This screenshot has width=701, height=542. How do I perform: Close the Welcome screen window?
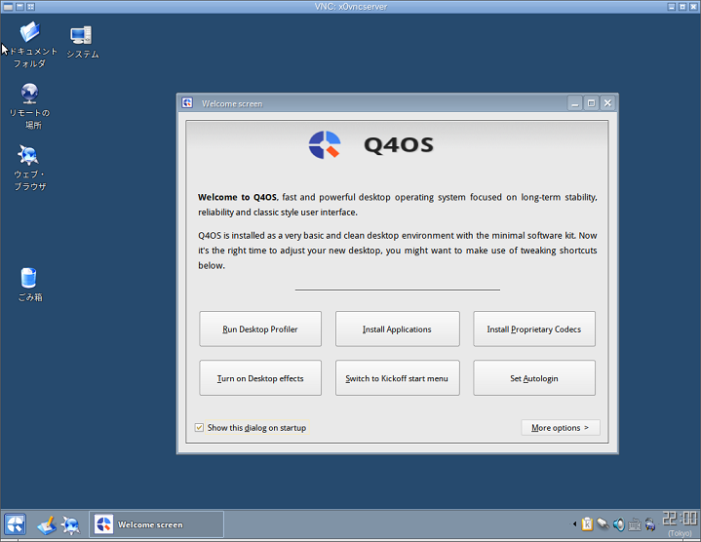pyautogui.click(x=607, y=103)
